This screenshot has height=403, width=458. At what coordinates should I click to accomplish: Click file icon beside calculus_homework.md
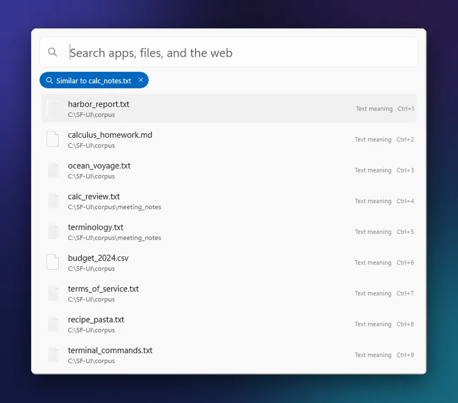pyautogui.click(x=53, y=139)
